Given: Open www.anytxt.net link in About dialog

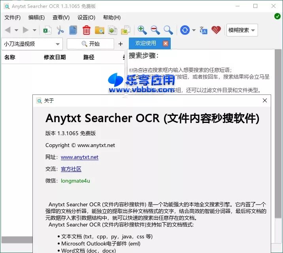Looking at the screenshot, I should [79, 157].
